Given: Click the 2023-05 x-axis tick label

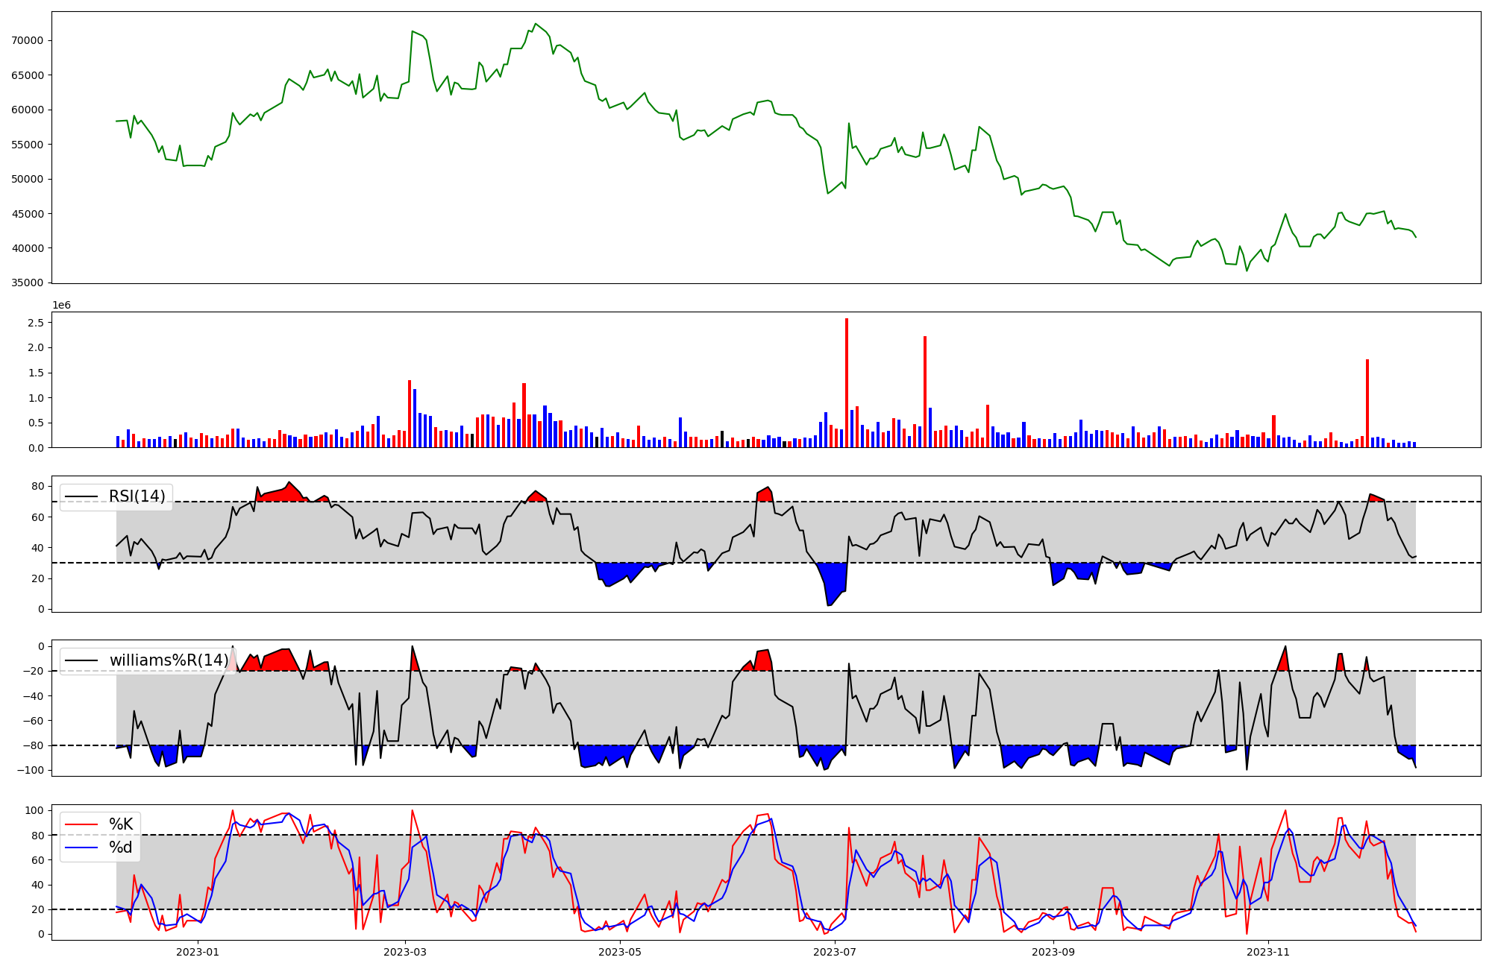Looking at the screenshot, I should [x=620, y=952].
